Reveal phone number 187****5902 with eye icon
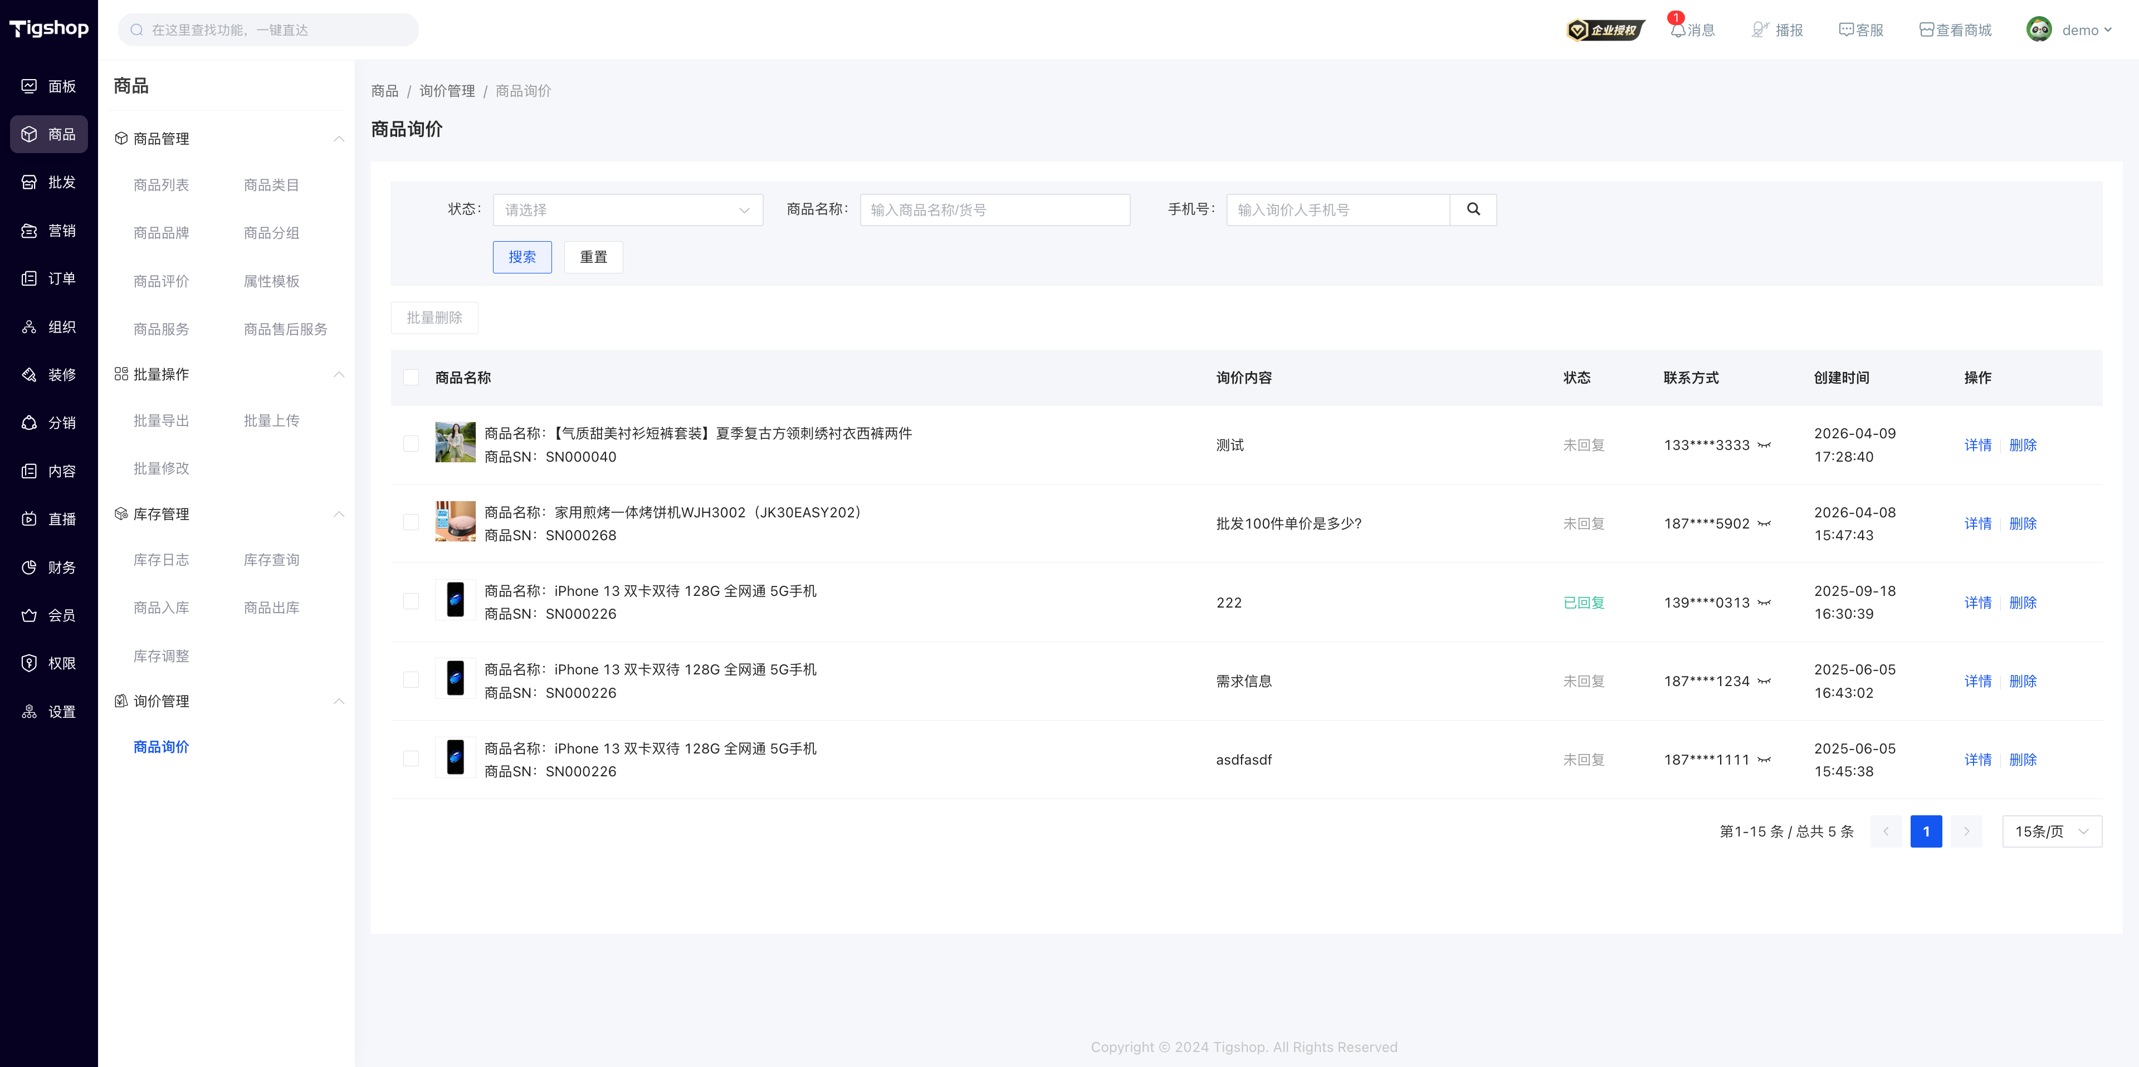Screen dimensions: 2139x1067 [1765, 524]
